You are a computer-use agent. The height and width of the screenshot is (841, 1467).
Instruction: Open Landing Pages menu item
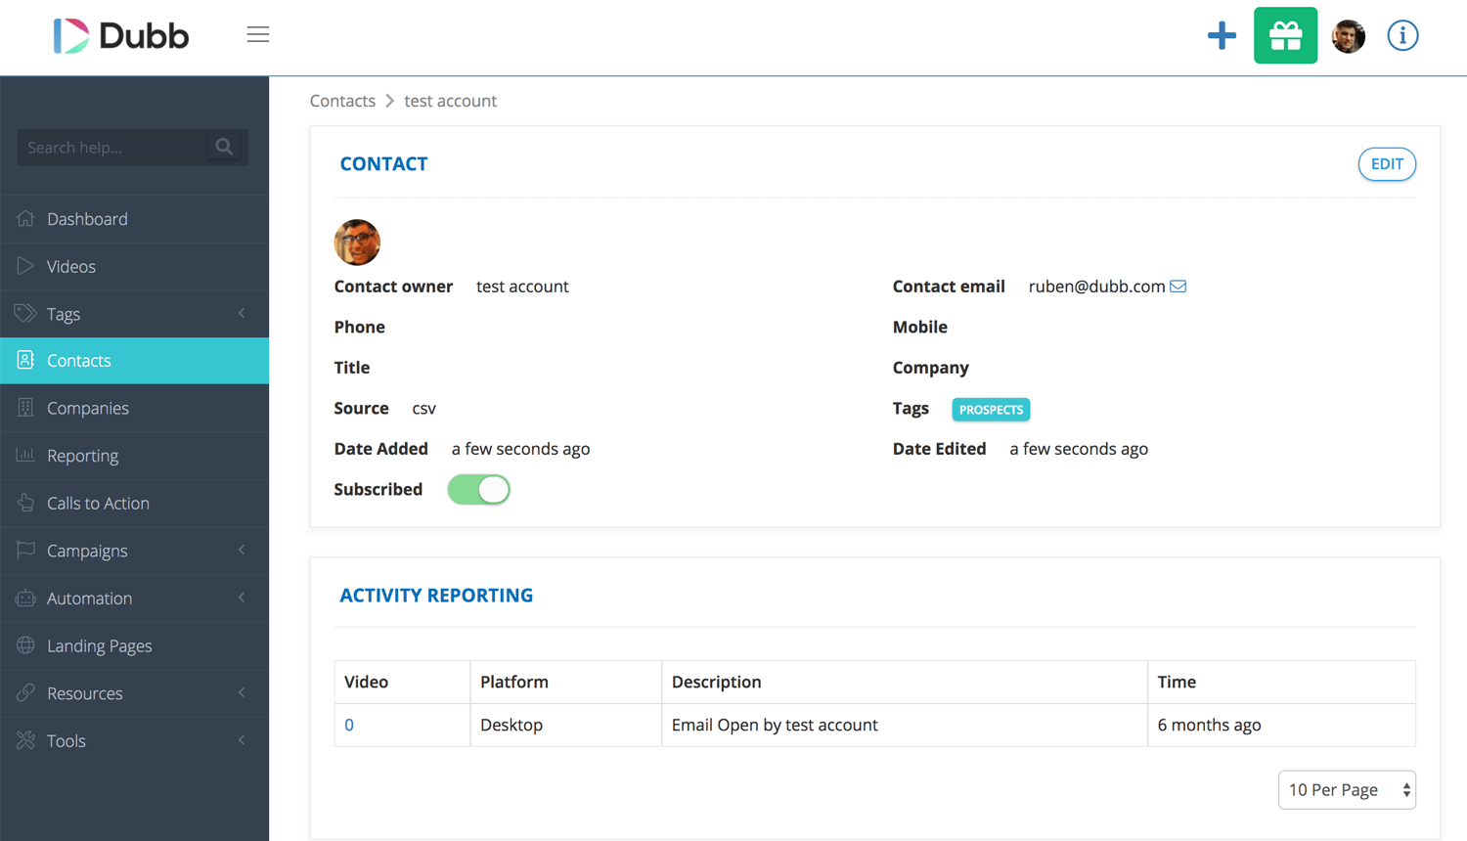click(134, 645)
